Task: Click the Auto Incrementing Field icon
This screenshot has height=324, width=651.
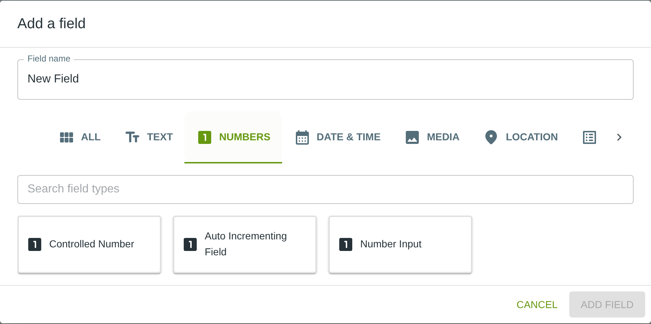Action: (190, 244)
